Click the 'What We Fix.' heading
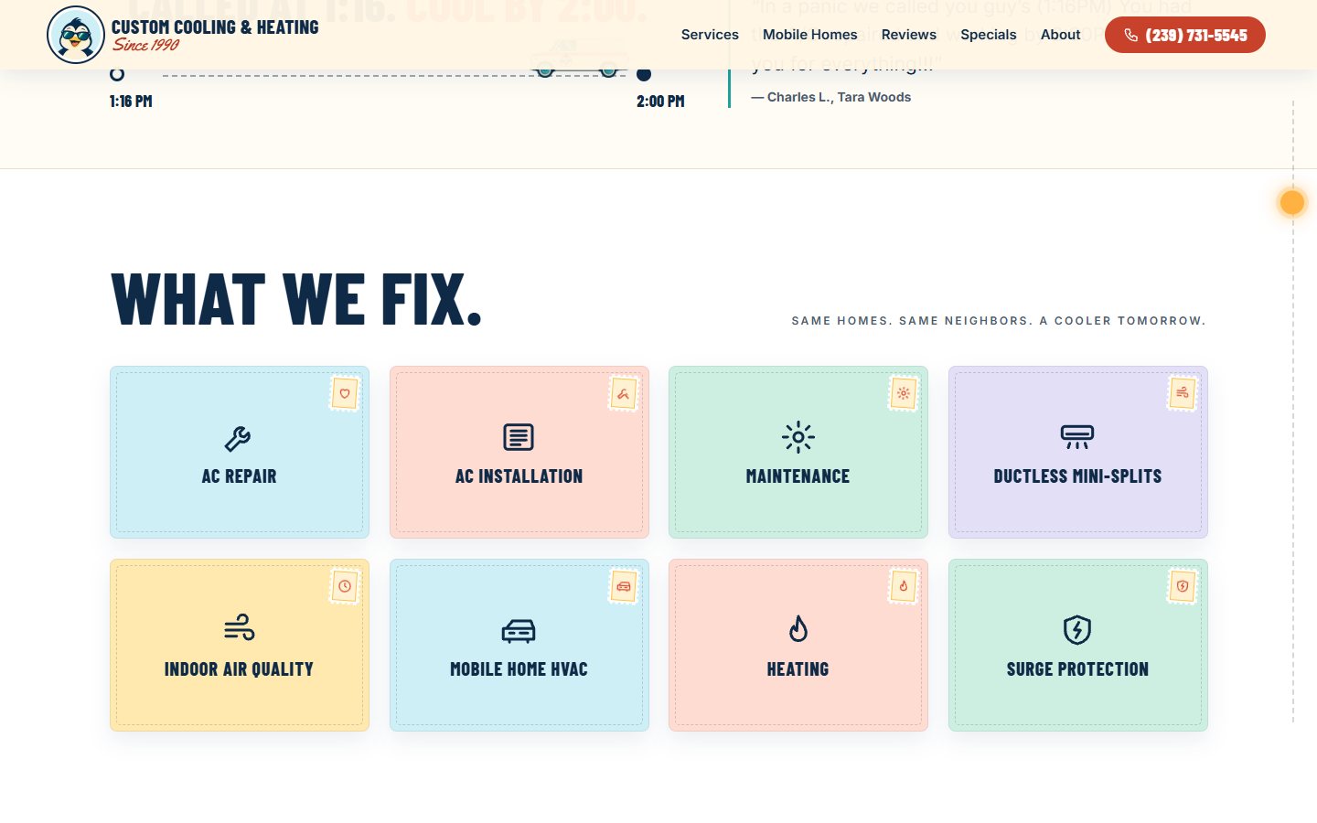 click(296, 300)
